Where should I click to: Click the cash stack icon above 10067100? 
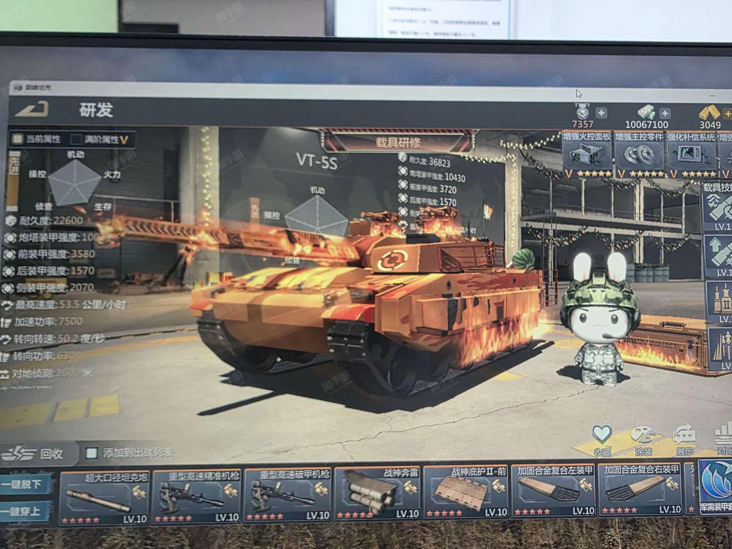click(646, 112)
